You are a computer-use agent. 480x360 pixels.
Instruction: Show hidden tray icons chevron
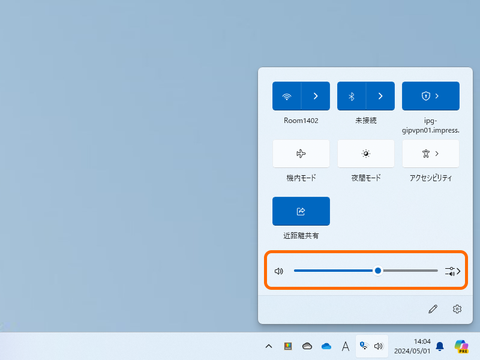tap(269, 346)
